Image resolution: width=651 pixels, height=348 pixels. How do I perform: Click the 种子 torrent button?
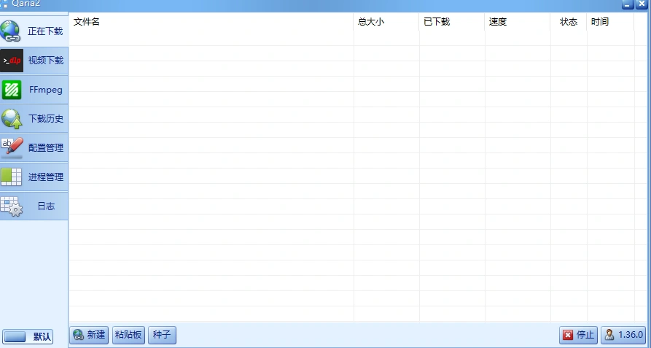coord(162,335)
